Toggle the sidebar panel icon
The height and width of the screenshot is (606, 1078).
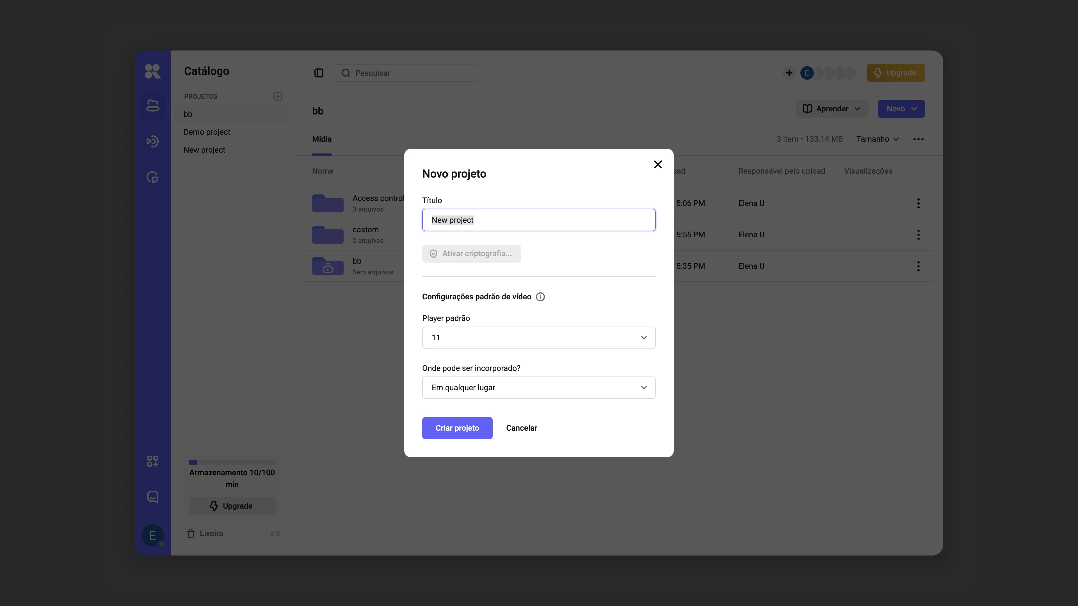coord(319,73)
